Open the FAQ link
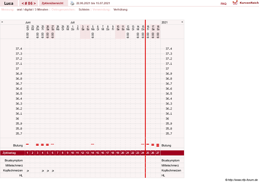This screenshot has height=183, width=259. pyautogui.click(x=223, y=4)
